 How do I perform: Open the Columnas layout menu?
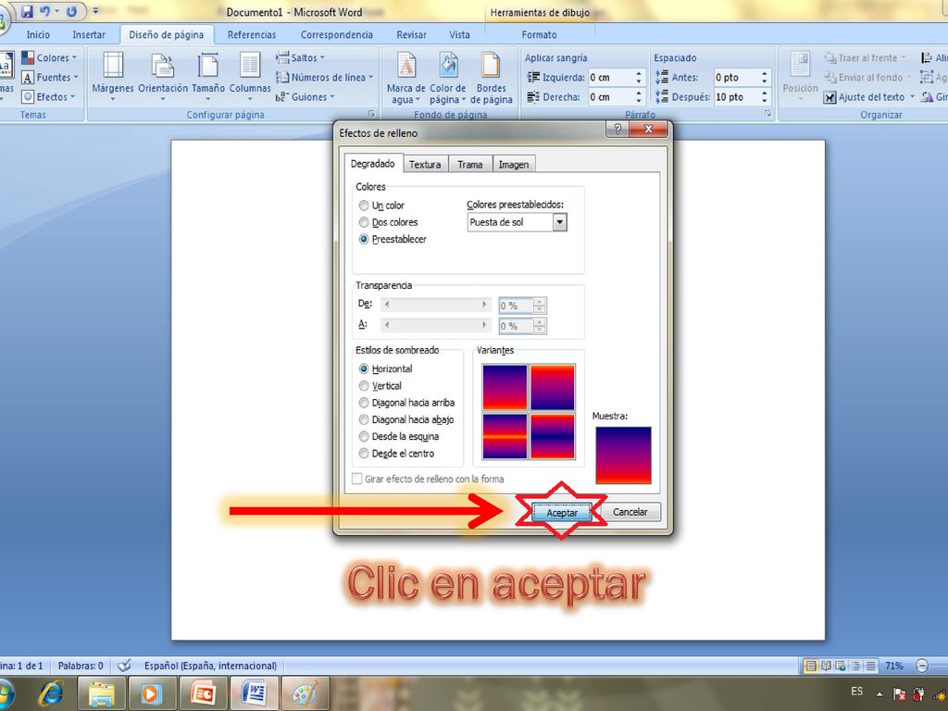(250, 76)
